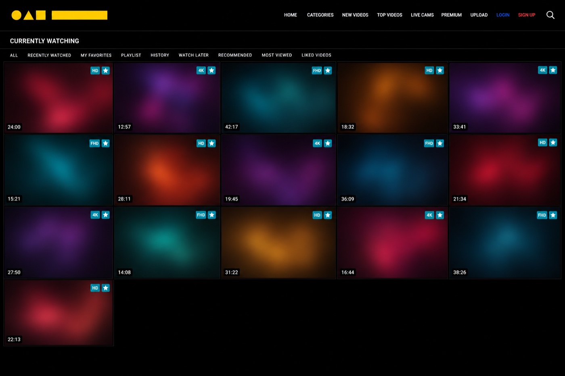Click the 4K badge on 19:45 video
Image resolution: width=565 pixels, height=376 pixels.
317,143
